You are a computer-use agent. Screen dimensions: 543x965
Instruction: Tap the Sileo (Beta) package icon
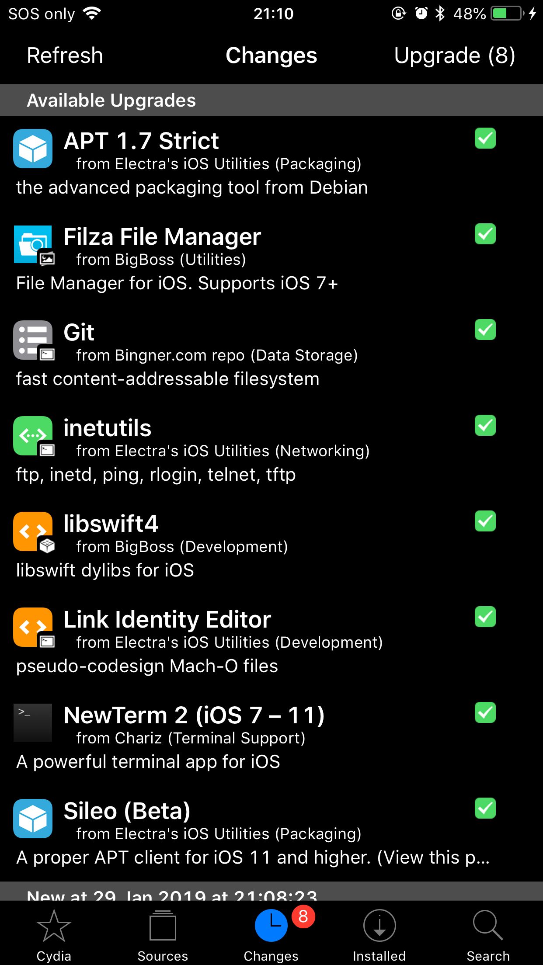(x=33, y=819)
